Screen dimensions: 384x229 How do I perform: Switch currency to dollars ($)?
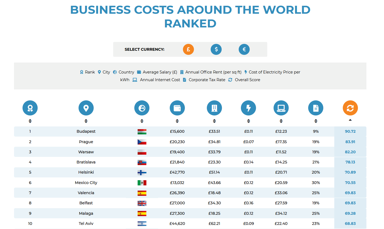(x=216, y=49)
